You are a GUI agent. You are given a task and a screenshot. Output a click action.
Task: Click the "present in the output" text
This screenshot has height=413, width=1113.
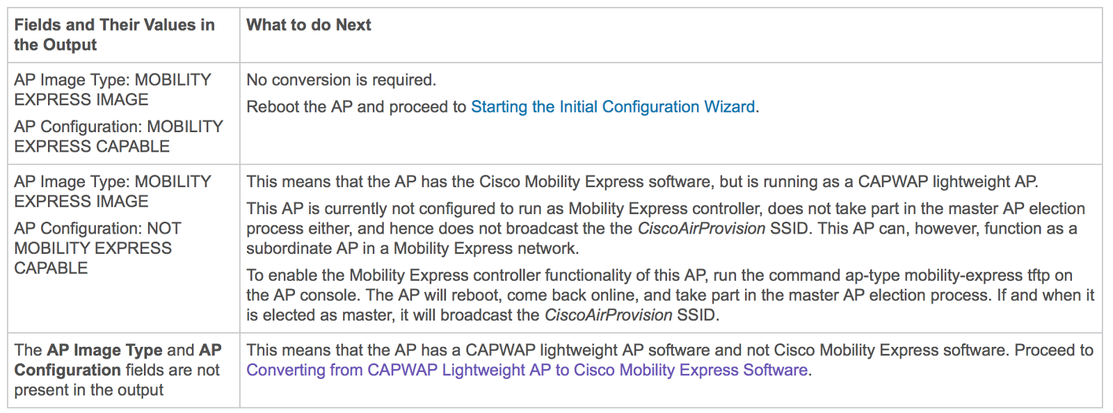88,390
